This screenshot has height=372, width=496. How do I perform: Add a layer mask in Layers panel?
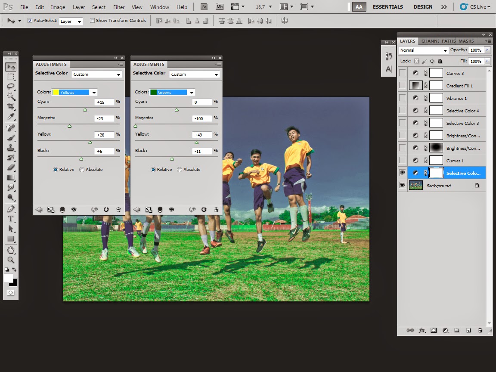(x=434, y=330)
